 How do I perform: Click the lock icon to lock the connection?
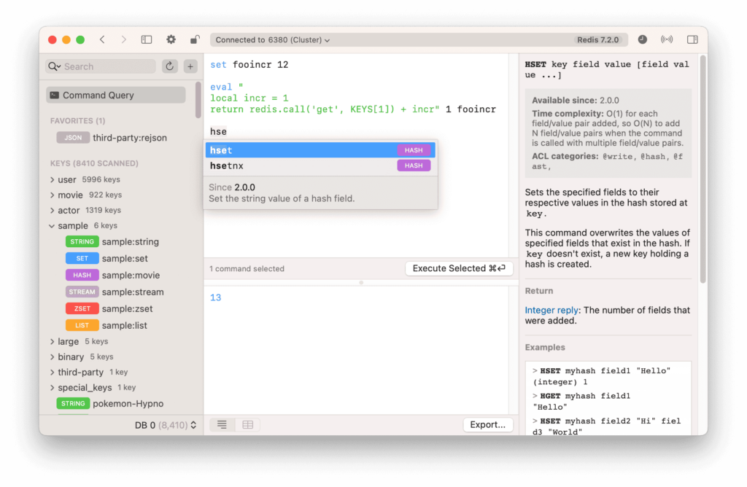pos(194,39)
